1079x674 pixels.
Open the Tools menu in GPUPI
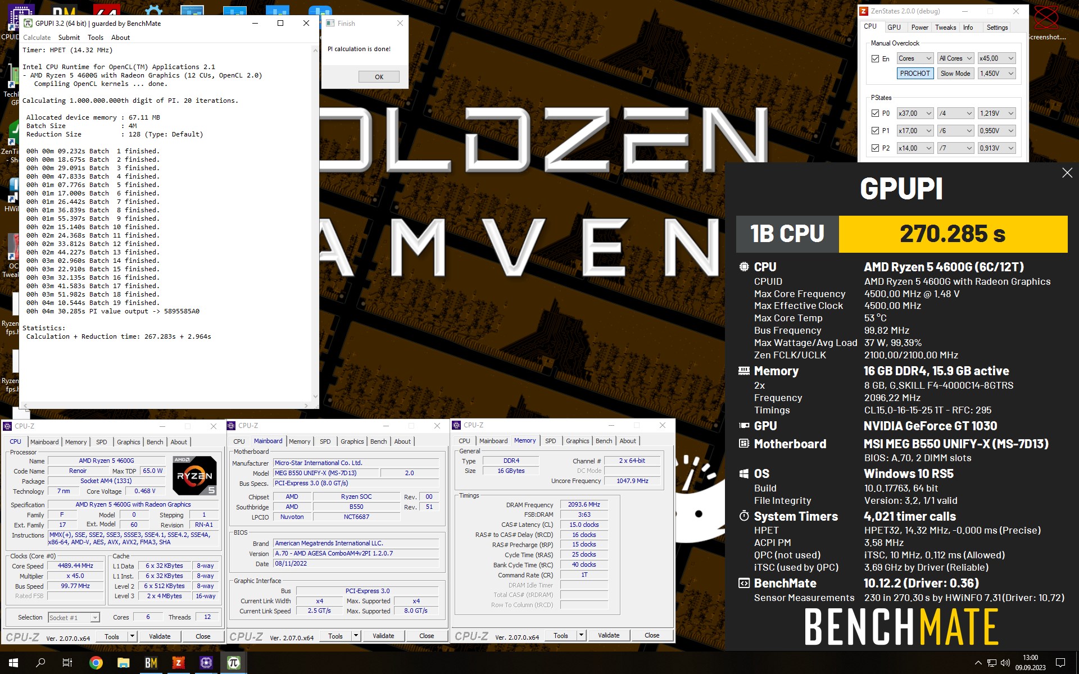(96, 38)
